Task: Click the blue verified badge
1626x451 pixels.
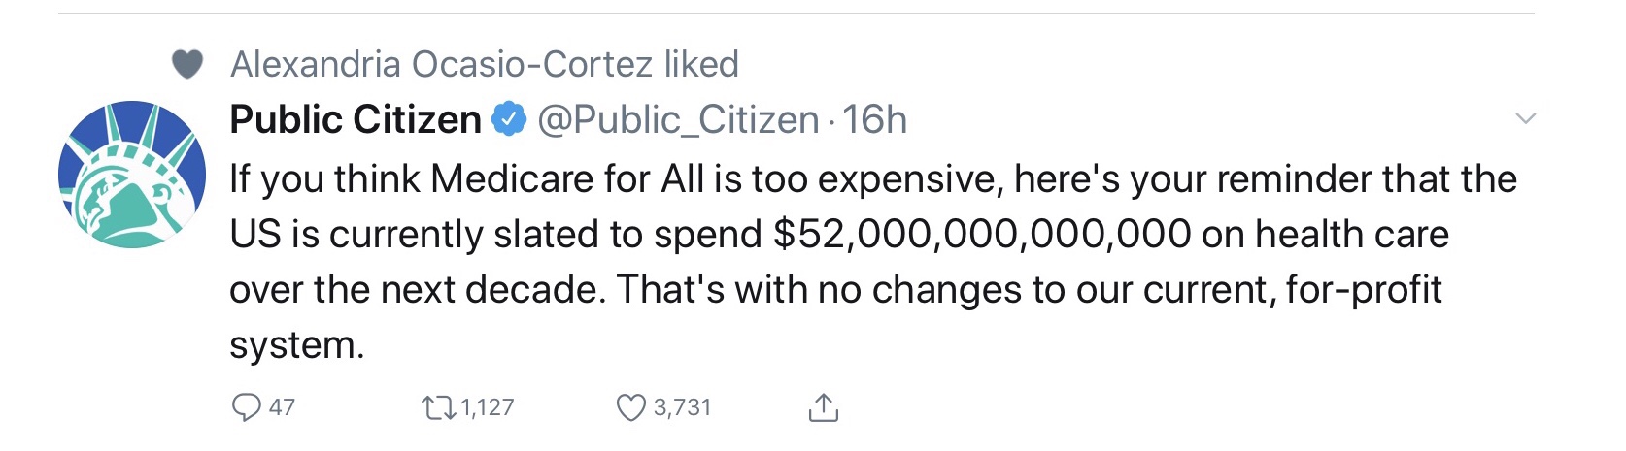Action: (x=509, y=119)
